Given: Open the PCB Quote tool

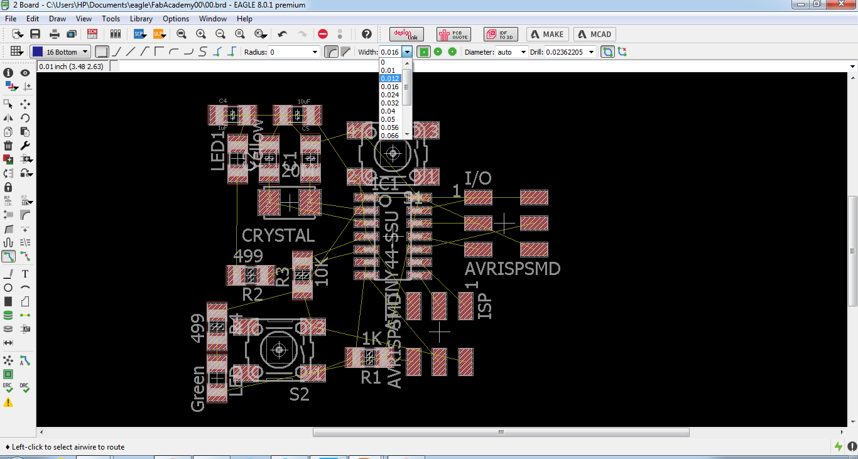Looking at the screenshot, I should coord(453,34).
